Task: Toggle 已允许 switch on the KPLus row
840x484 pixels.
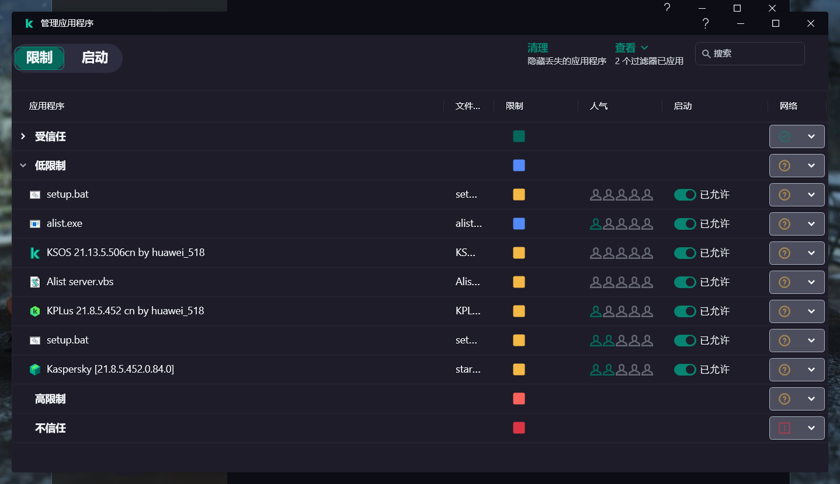Action: pos(685,311)
